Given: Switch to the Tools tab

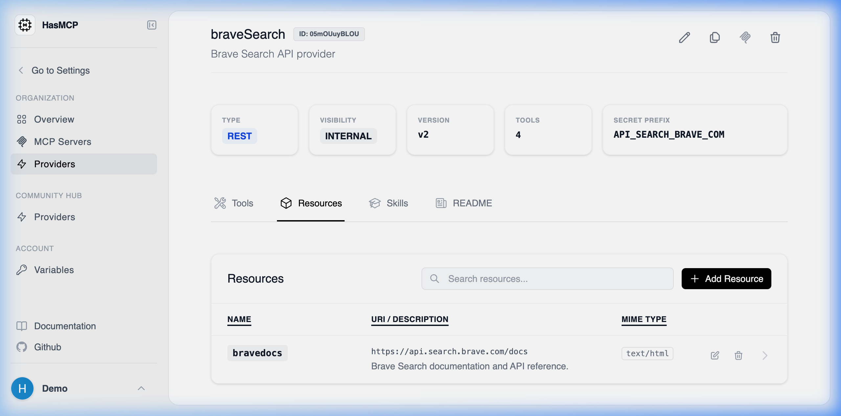Looking at the screenshot, I should [x=234, y=203].
